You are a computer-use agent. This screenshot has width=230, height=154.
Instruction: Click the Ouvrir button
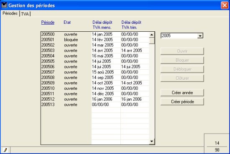pyautogui.click(x=182, y=51)
